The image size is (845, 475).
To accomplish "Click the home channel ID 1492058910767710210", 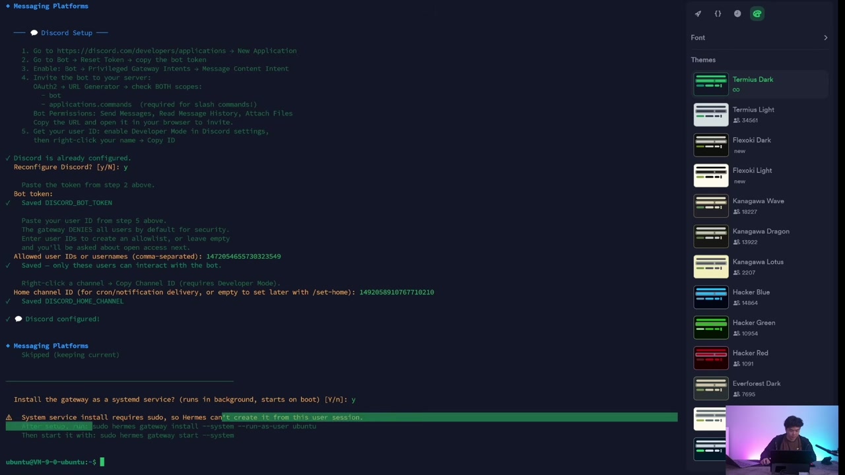I will (x=397, y=292).
